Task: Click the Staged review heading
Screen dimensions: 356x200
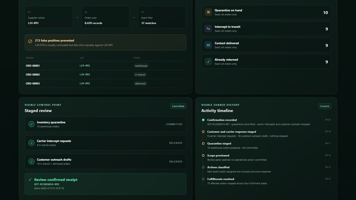Action: click(x=38, y=111)
